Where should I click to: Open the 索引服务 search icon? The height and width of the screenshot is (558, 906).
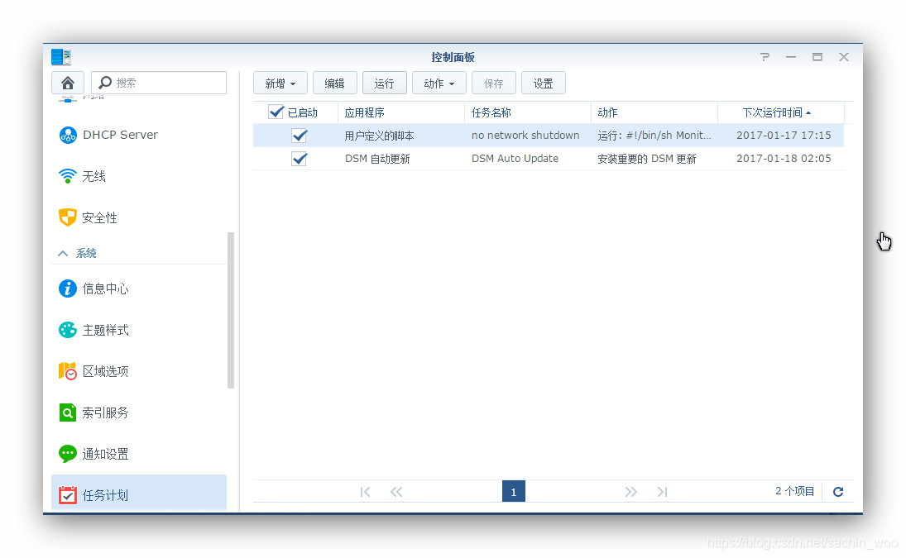coord(68,413)
